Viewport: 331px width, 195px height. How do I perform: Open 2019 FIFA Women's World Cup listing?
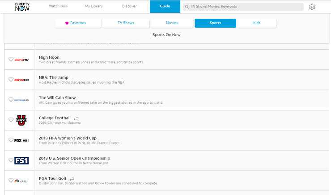click(182, 140)
